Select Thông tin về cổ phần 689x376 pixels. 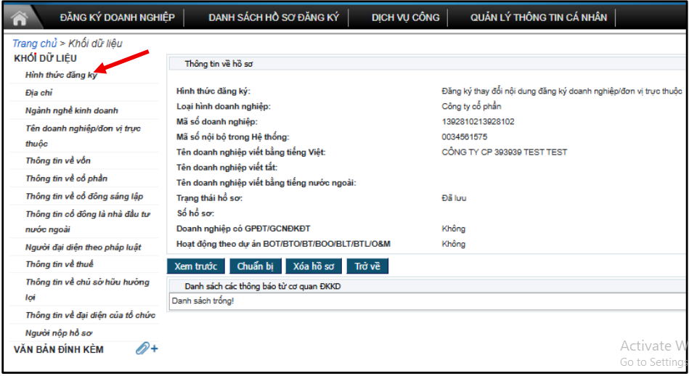pyautogui.click(x=66, y=179)
